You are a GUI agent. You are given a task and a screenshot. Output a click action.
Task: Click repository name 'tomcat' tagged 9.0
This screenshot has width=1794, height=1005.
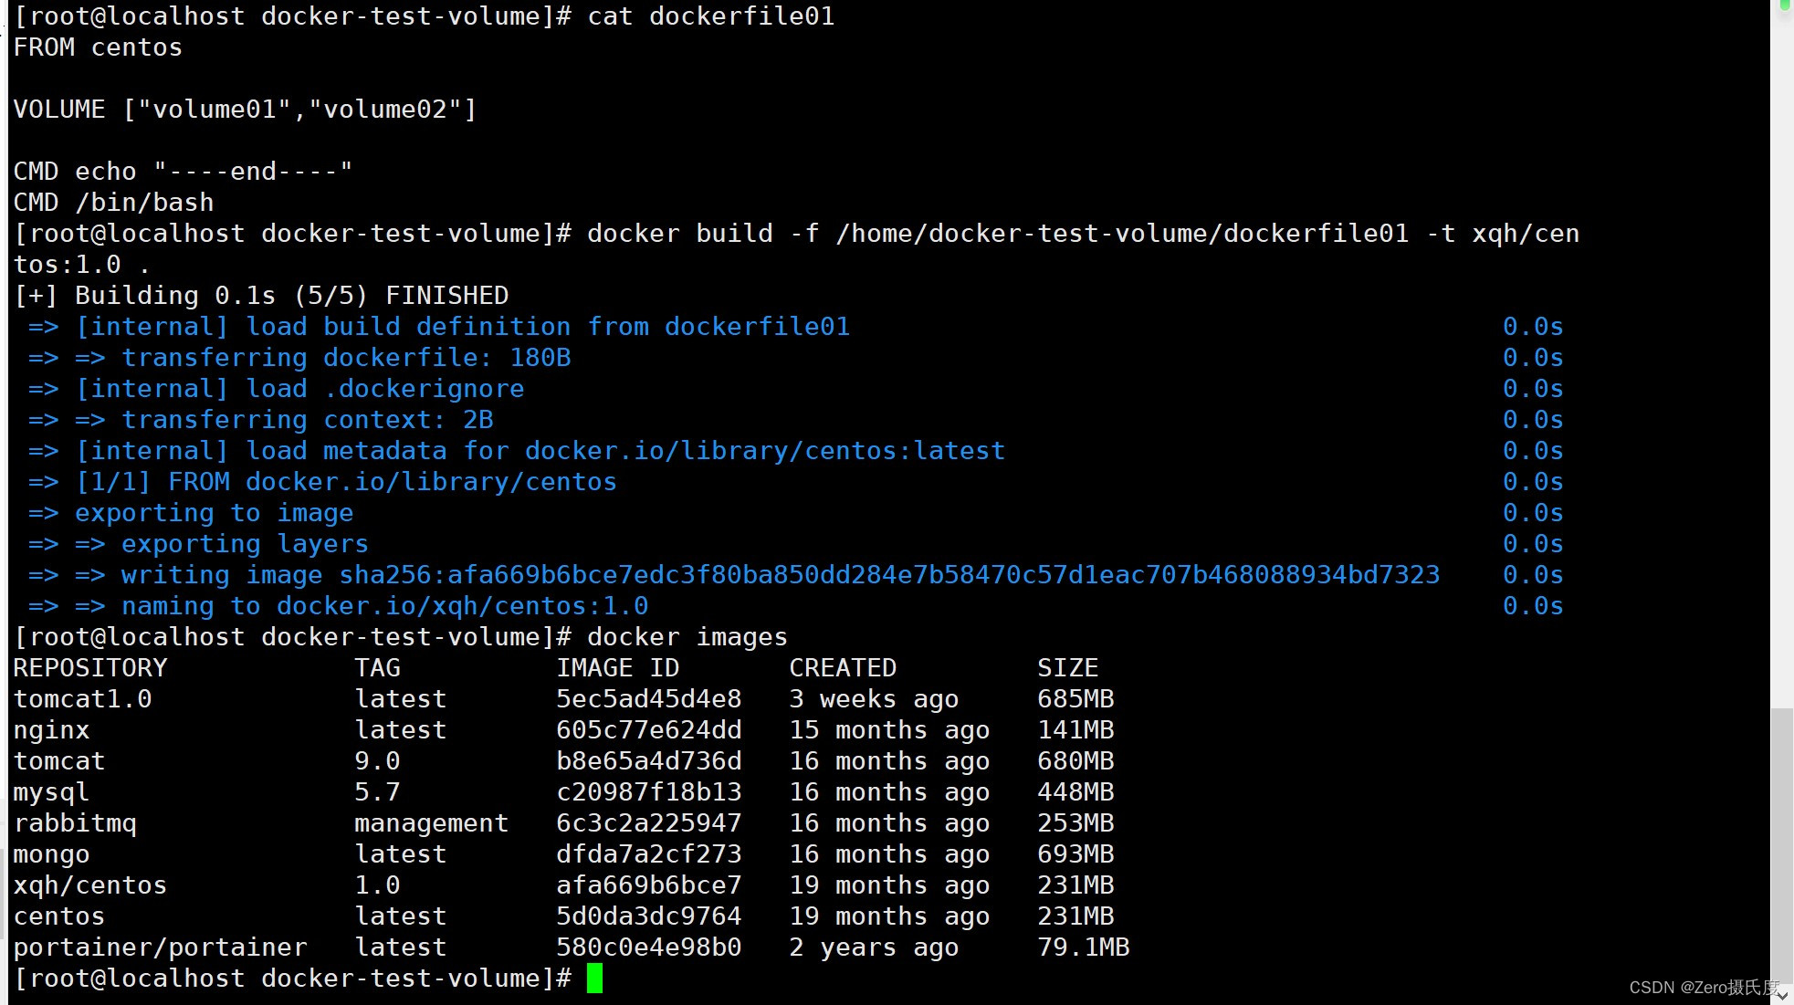[59, 761]
